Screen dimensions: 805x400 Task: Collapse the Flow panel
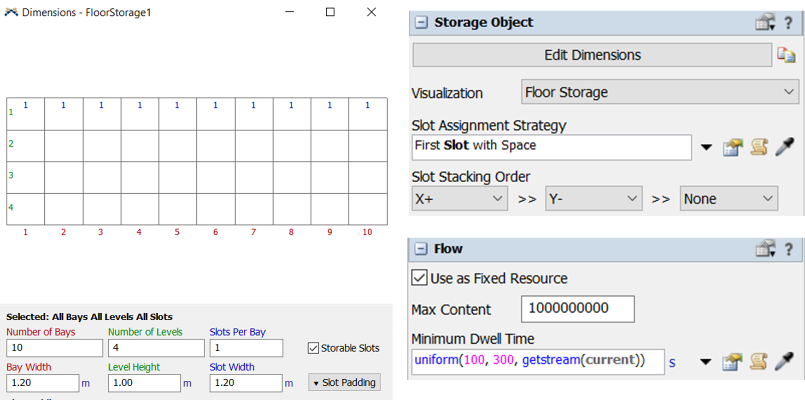click(421, 249)
